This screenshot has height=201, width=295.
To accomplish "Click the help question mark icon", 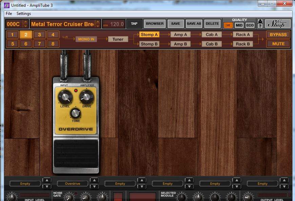I will click(260, 26).
